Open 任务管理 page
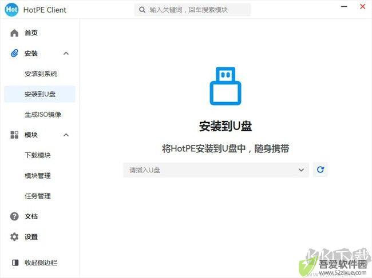372x278 pixels. tap(37, 196)
